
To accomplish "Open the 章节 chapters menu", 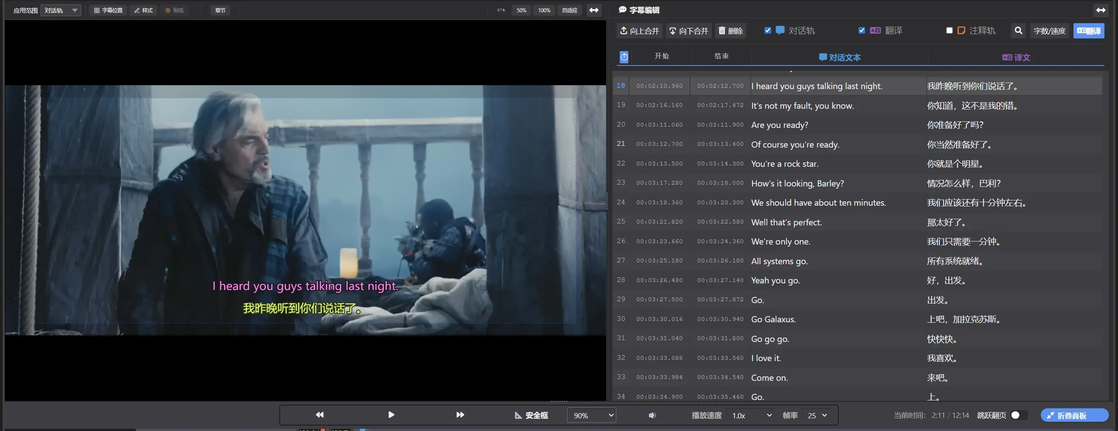I will [x=220, y=10].
